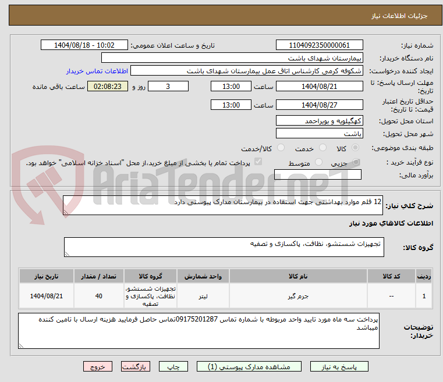Click the نام کالا column header
Screen dimensions: 443x382
point(298,276)
